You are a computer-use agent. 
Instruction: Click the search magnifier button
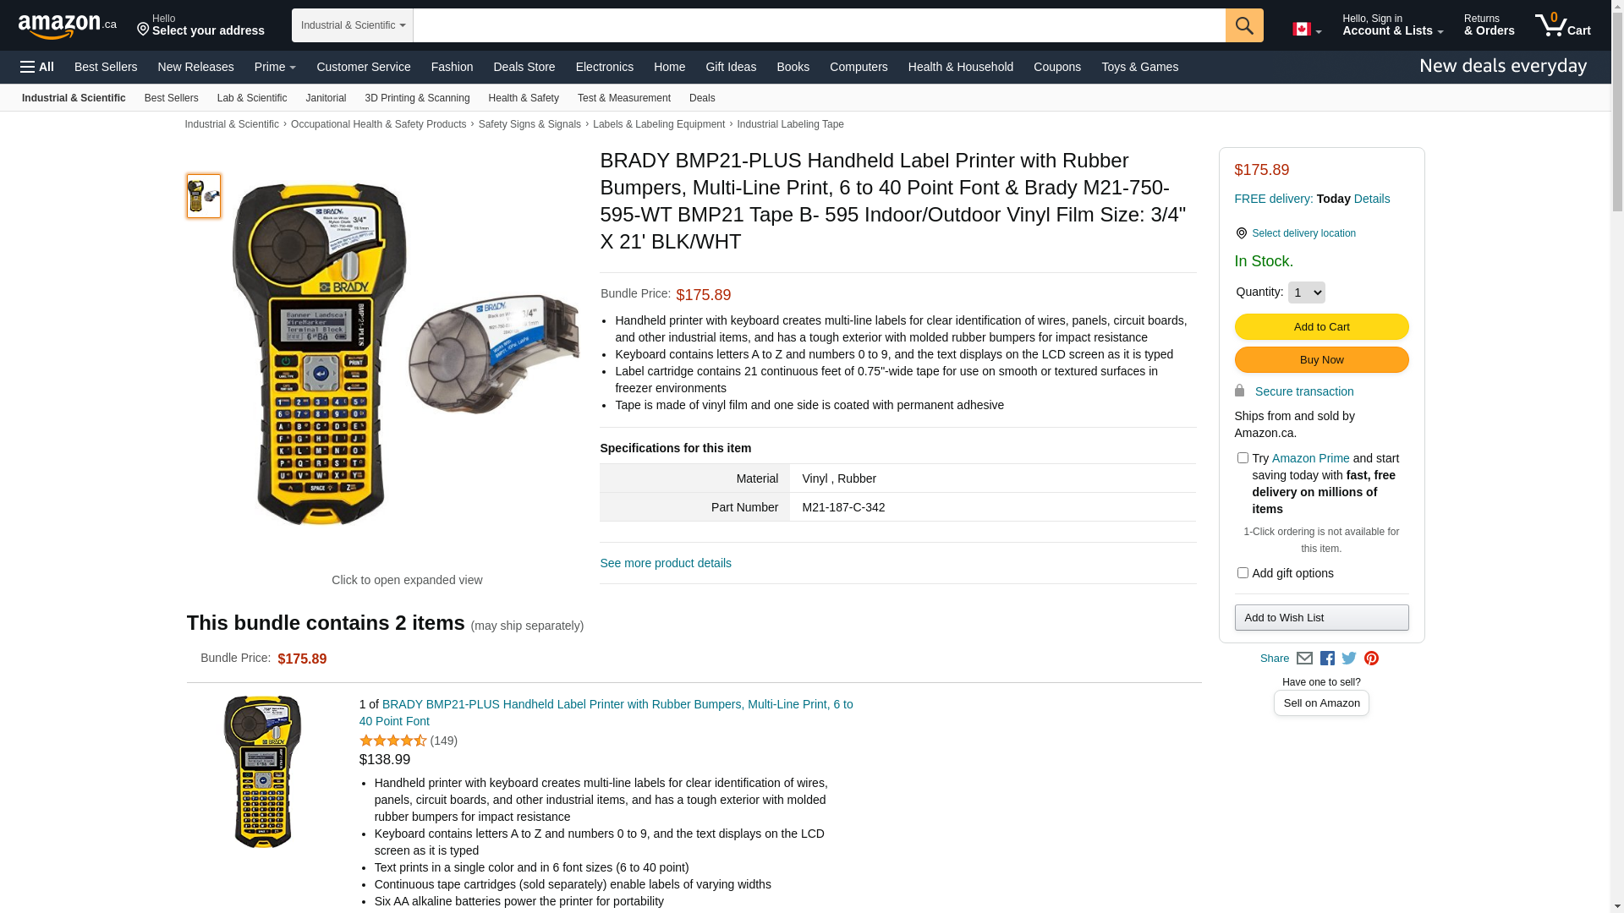tap(1244, 25)
